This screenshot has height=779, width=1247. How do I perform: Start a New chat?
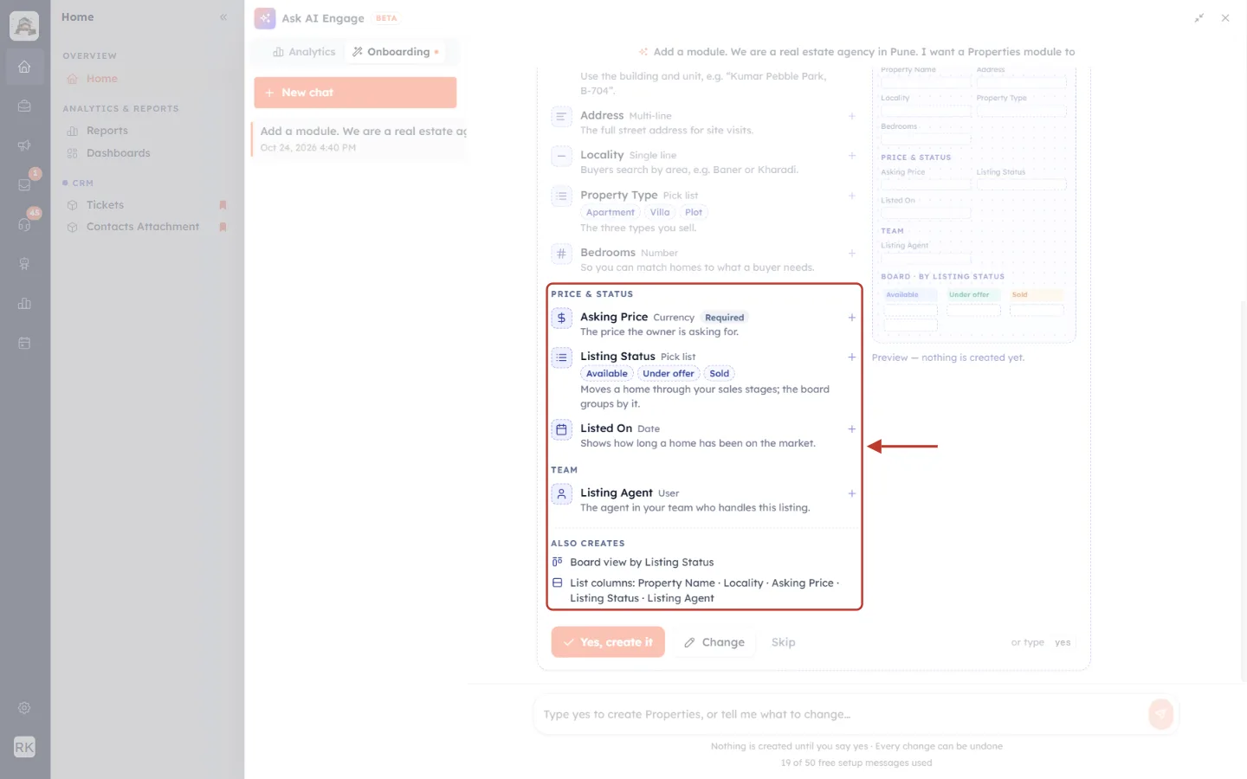click(x=355, y=93)
